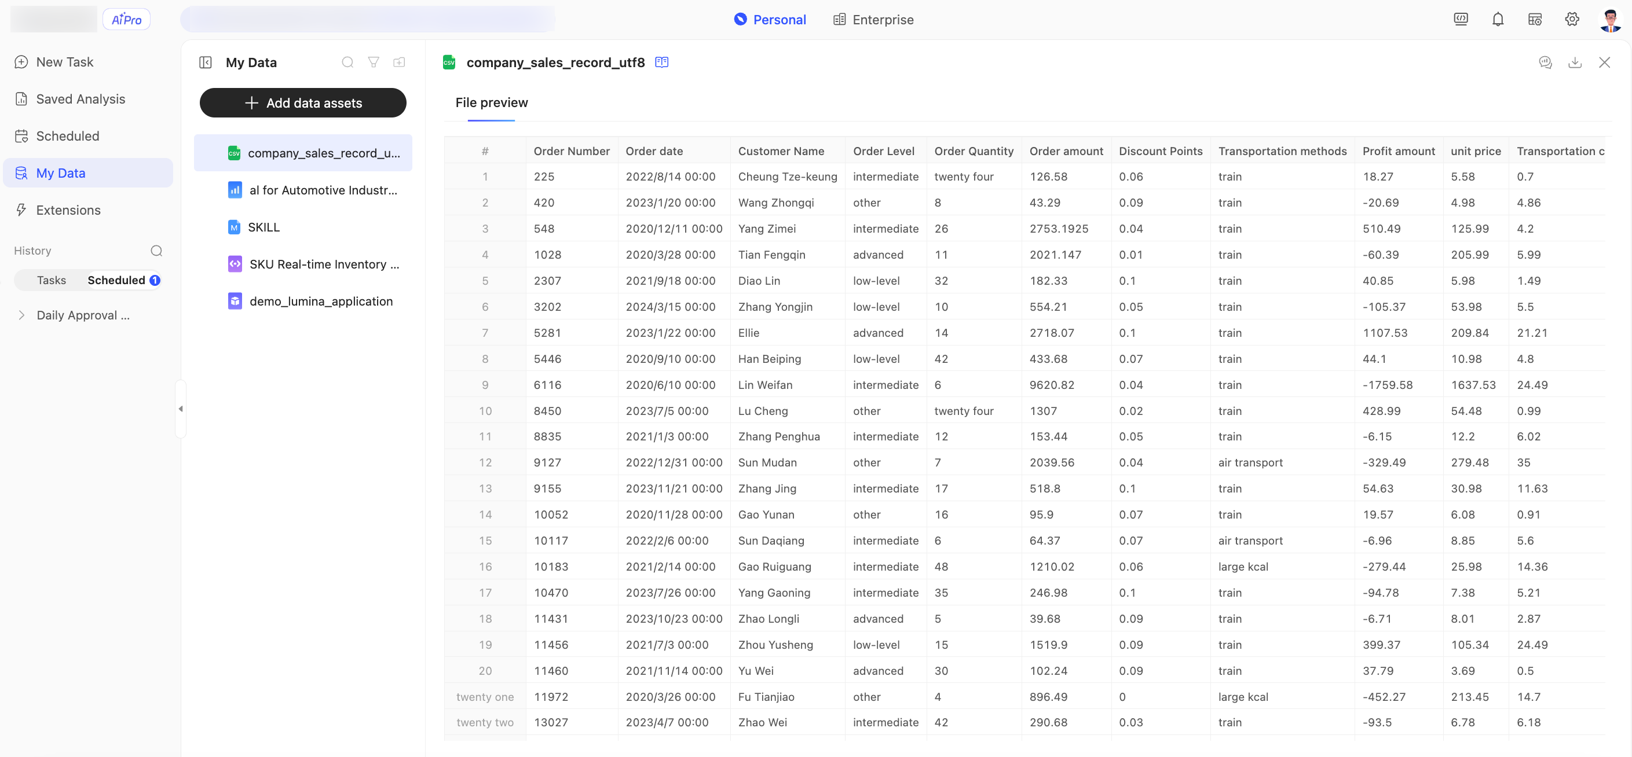Click customer name Cheung Tze-keung

[787, 177]
